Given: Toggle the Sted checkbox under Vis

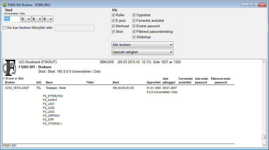Looking at the screenshot, I should (113, 32).
